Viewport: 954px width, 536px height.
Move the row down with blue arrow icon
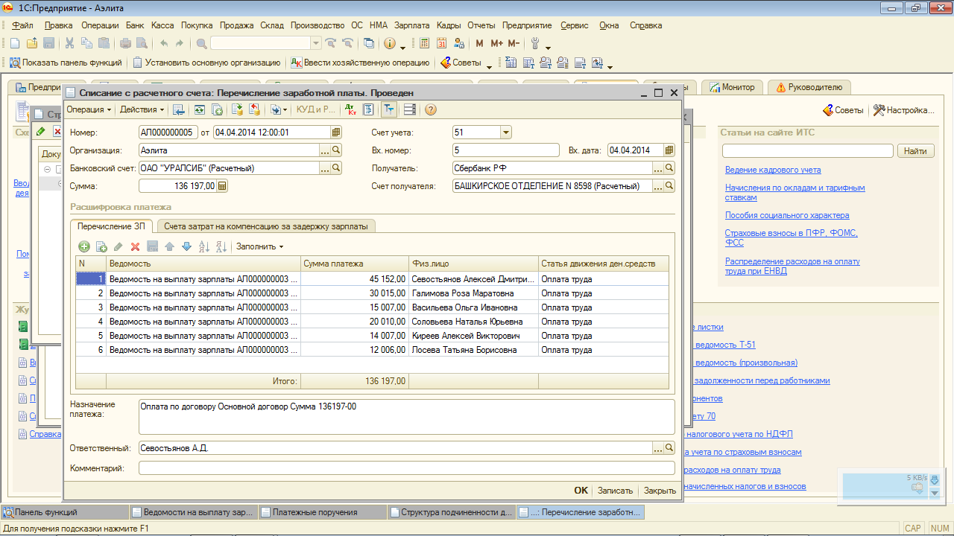(186, 246)
